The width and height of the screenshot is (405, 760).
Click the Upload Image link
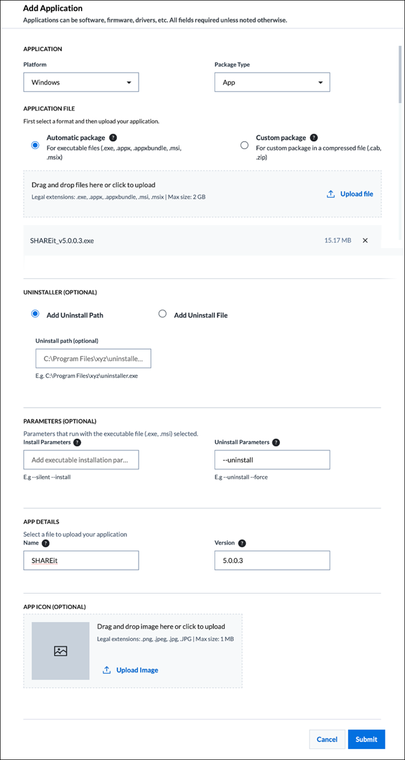[137, 670]
